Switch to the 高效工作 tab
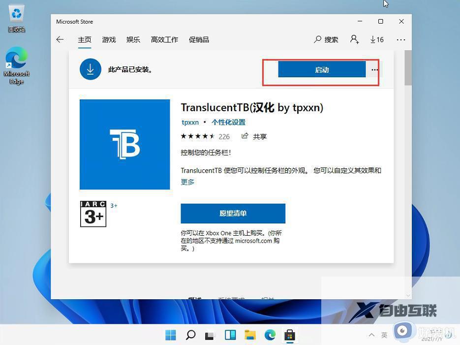This screenshot has height=345, width=460. pyautogui.click(x=164, y=39)
